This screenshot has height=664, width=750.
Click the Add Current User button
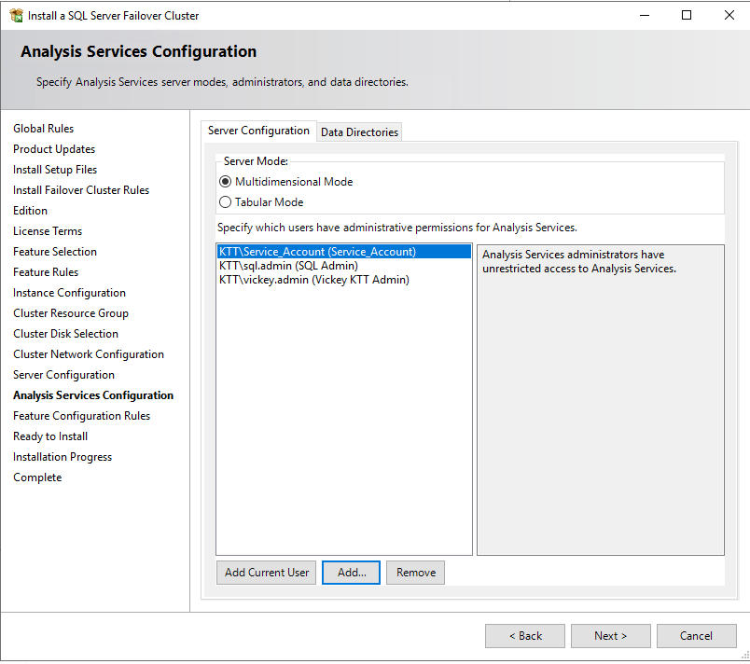pyautogui.click(x=267, y=573)
